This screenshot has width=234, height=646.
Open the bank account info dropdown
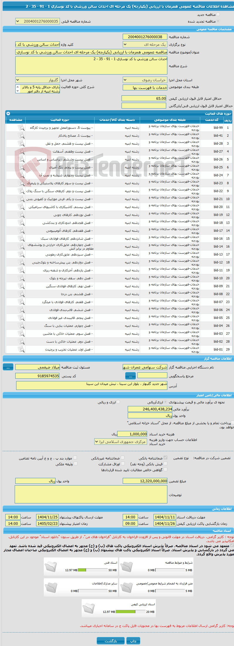pyautogui.click(x=121, y=442)
